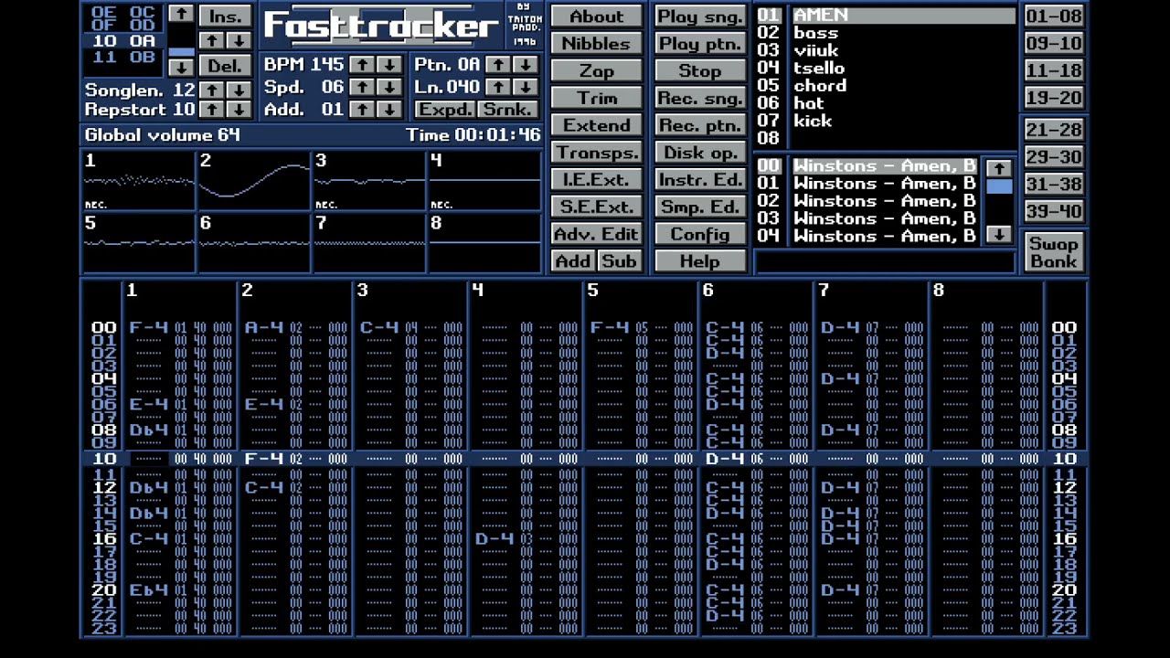This screenshot has width=1170, height=658.
Task: Open Adv. Edit panel
Action: click(596, 234)
